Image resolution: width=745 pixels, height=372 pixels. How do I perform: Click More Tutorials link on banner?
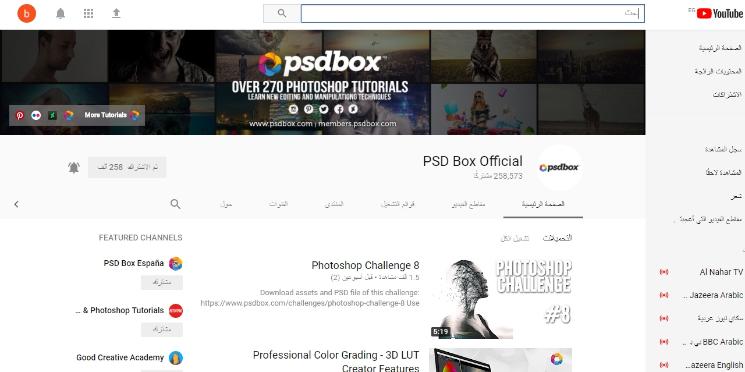tap(105, 115)
